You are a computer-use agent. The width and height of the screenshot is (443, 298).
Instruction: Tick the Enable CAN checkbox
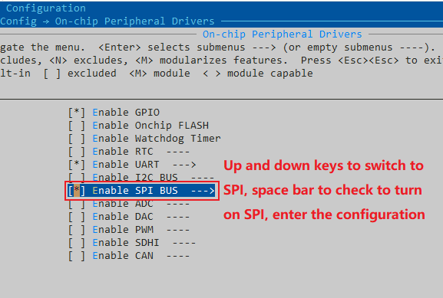point(76,256)
